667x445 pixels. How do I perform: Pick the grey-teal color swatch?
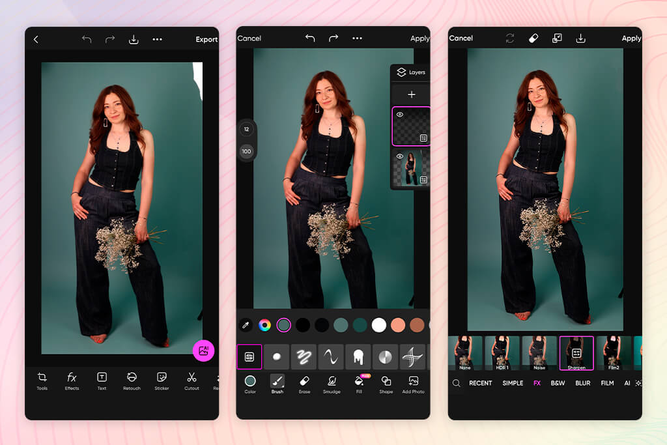point(341,326)
